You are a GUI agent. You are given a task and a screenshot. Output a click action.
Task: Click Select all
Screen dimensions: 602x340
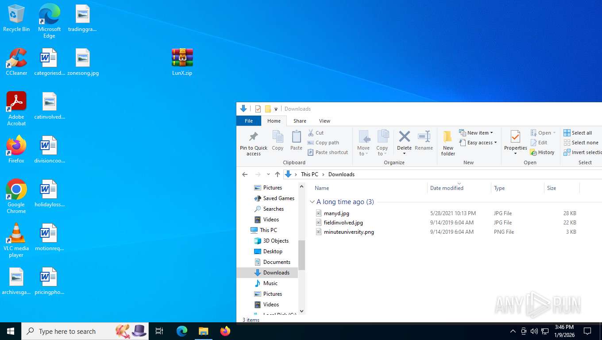[578, 133]
